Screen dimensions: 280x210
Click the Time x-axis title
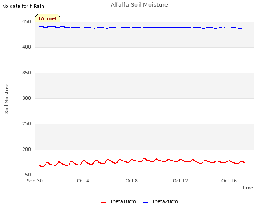pyautogui.click(x=247, y=188)
